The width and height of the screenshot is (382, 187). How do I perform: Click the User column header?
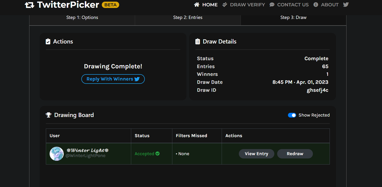[x=55, y=136]
